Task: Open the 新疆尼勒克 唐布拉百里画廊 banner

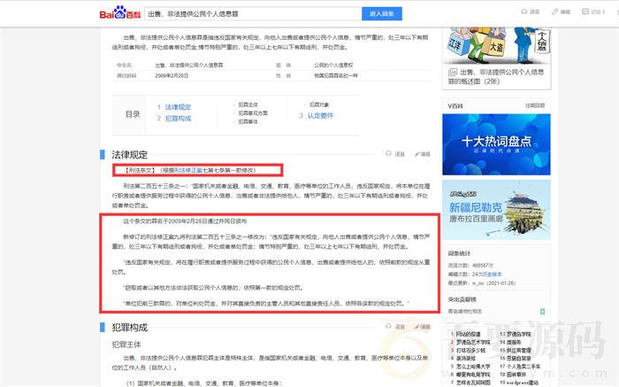Action: pyautogui.click(x=496, y=210)
